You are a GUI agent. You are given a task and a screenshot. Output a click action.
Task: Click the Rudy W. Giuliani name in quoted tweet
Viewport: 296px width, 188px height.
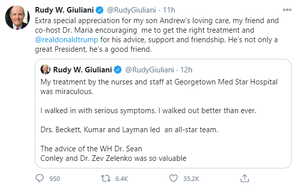82,70
